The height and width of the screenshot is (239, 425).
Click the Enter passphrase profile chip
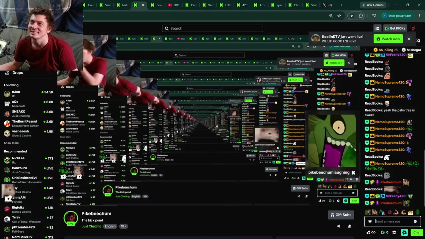(x=397, y=16)
